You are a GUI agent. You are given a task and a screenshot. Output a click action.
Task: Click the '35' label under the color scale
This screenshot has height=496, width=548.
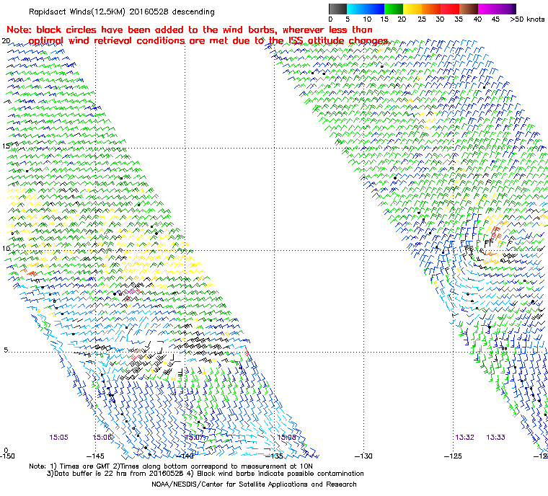pyautogui.click(x=459, y=19)
